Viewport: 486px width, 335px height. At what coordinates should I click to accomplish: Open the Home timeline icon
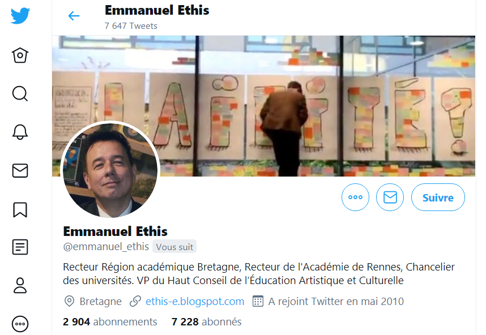[x=20, y=55]
